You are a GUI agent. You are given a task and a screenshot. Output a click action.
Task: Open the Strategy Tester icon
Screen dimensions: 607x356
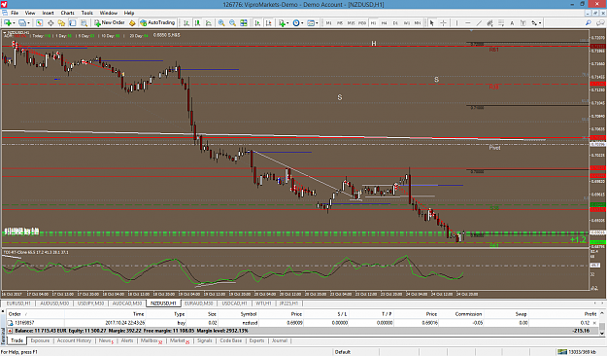(x=84, y=23)
